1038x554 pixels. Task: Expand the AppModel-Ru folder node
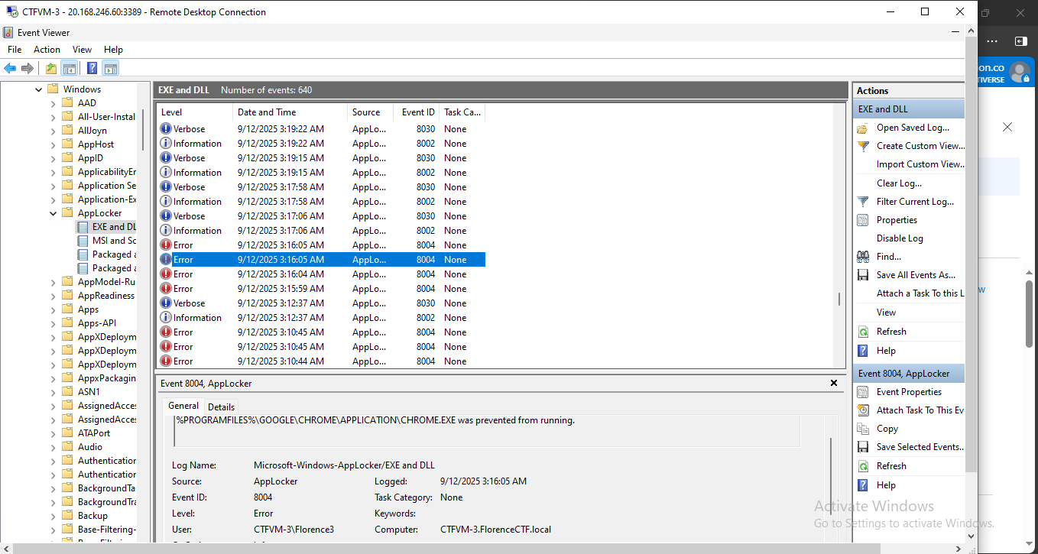[54, 282]
